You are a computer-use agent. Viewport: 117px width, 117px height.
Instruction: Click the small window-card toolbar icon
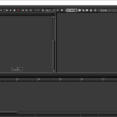pyautogui.click(x=87, y=10)
